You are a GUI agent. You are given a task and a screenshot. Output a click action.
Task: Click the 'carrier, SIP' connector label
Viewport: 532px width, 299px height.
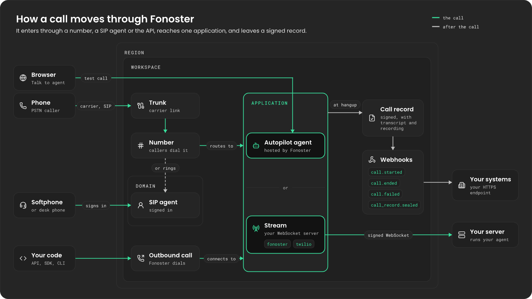[x=96, y=106]
